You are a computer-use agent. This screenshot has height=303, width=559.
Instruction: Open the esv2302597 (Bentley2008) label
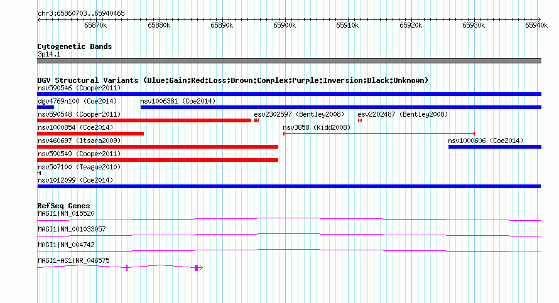click(299, 114)
